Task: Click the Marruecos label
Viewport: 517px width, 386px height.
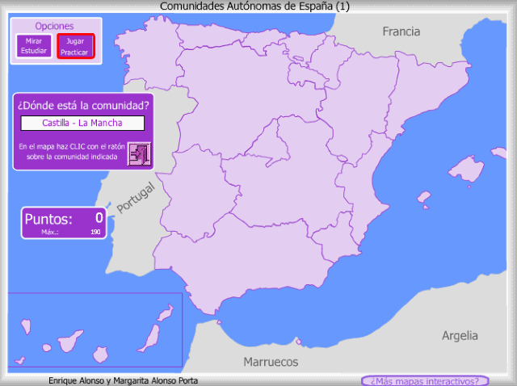Action: point(271,362)
